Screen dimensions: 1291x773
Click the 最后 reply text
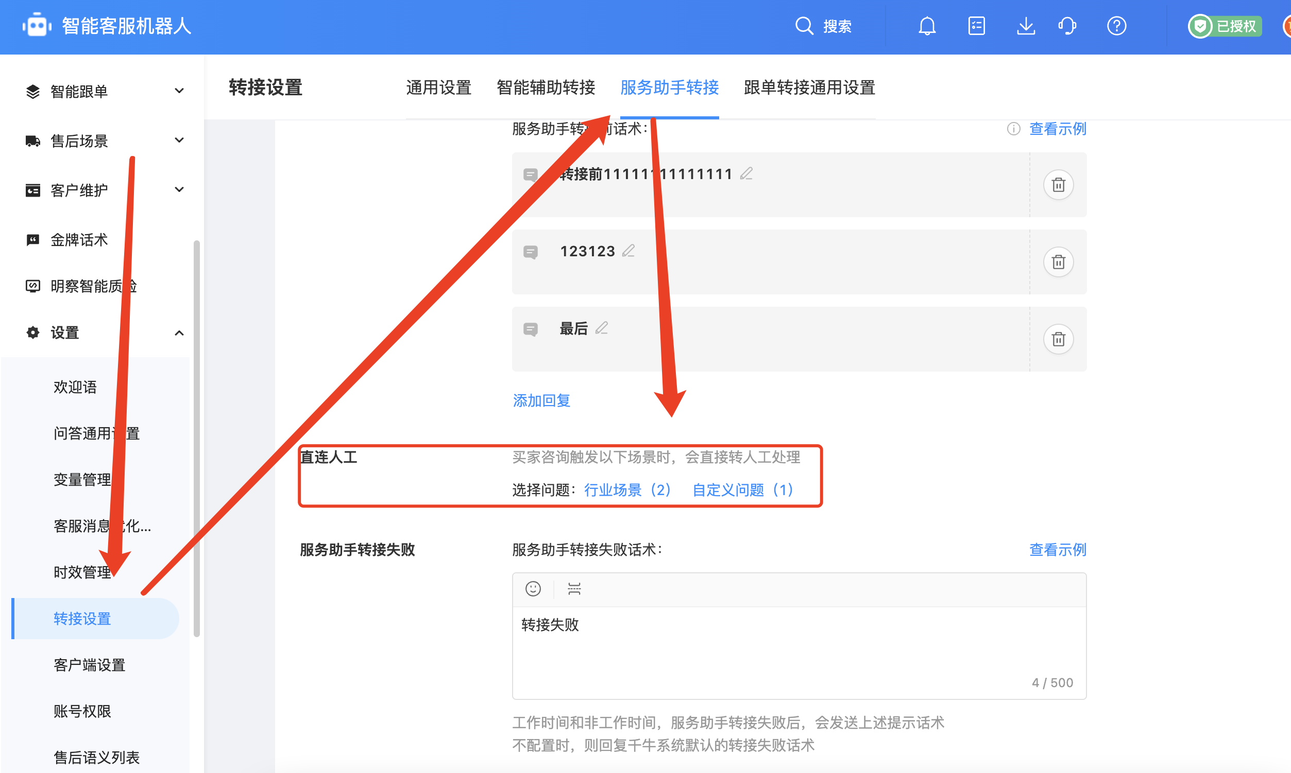(573, 328)
